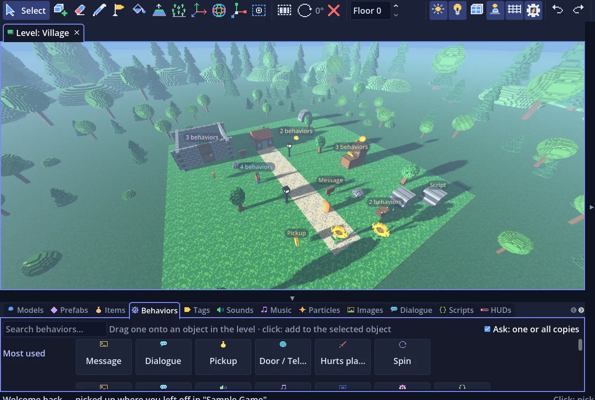Open the Images tab
Image resolution: width=595 pixels, height=400 pixels.
(x=365, y=310)
